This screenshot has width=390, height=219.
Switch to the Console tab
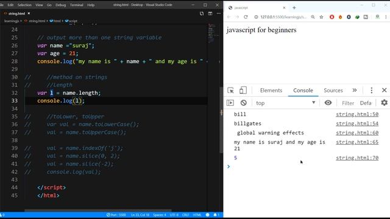pyautogui.click(x=303, y=91)
